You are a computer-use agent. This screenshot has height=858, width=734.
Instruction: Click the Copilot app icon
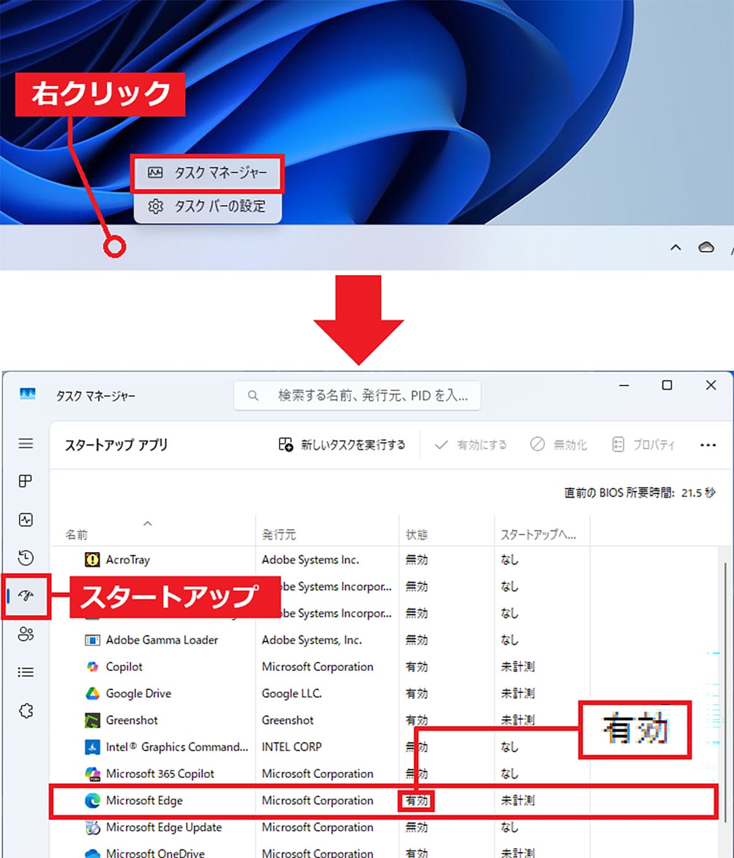click(92, 667)
